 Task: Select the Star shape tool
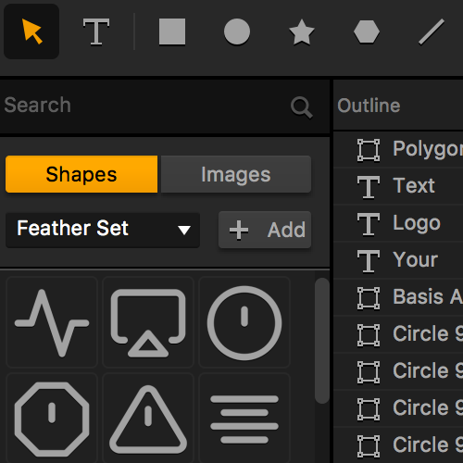[x=302, y=31]
